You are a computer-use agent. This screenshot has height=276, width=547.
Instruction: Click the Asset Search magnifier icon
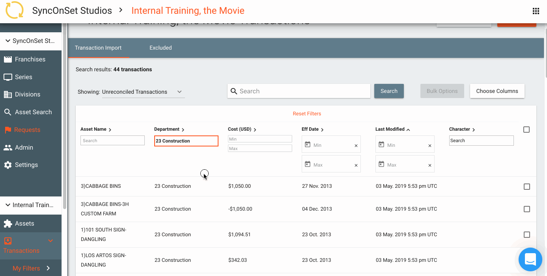pos(8,112)
